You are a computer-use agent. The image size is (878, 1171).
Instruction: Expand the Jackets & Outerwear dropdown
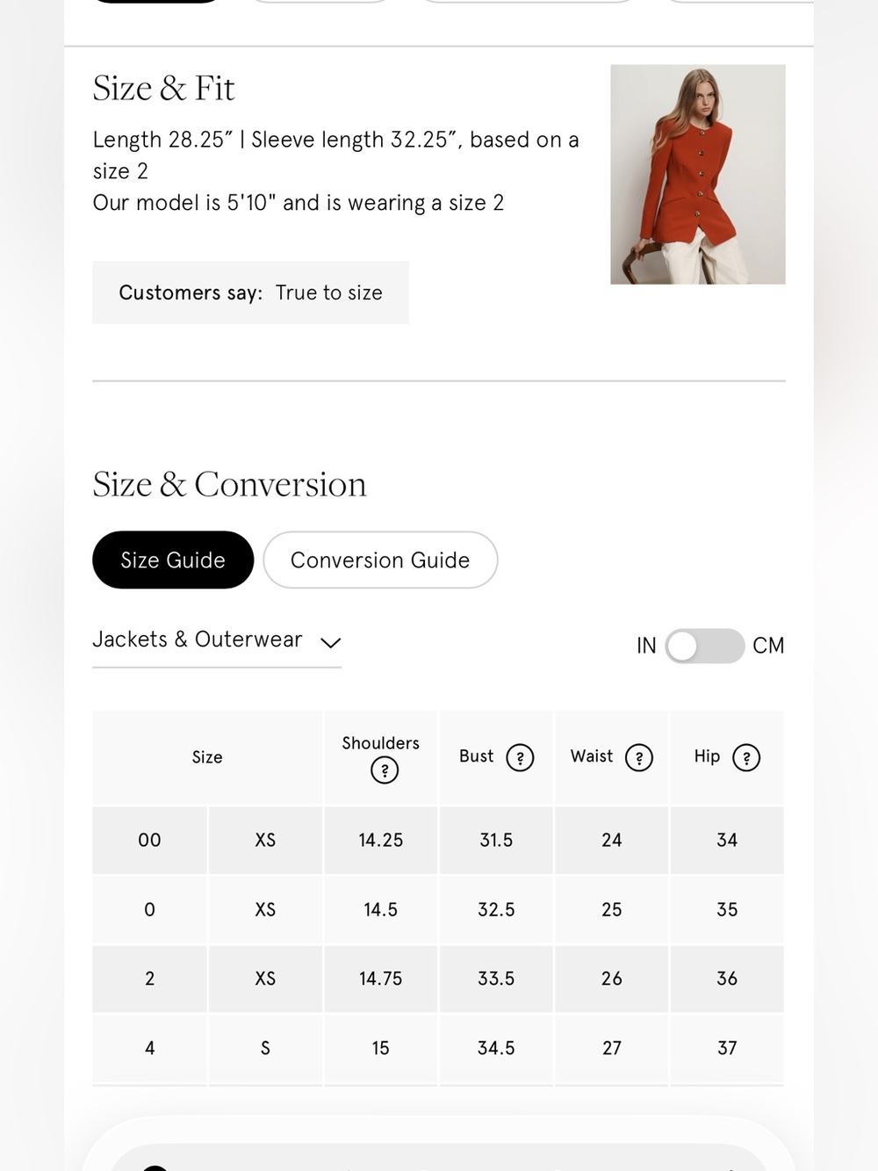click(217, 640)
